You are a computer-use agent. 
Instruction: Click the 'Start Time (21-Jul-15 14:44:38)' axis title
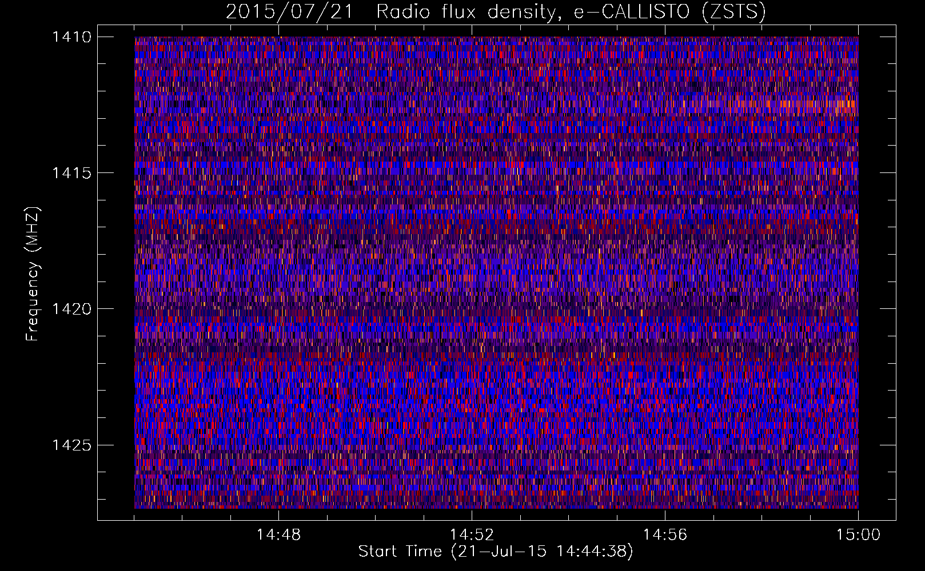(x=496, y=552)
